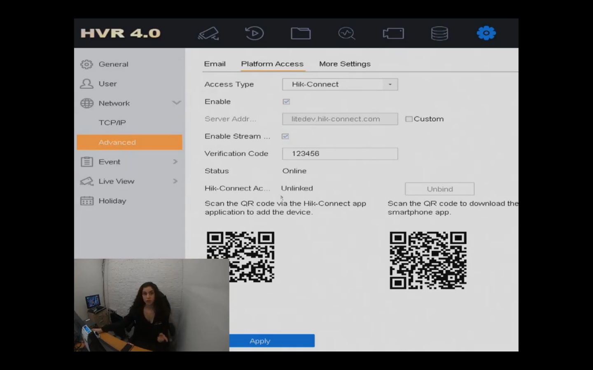Open the Camera management icon

(393, 33)
